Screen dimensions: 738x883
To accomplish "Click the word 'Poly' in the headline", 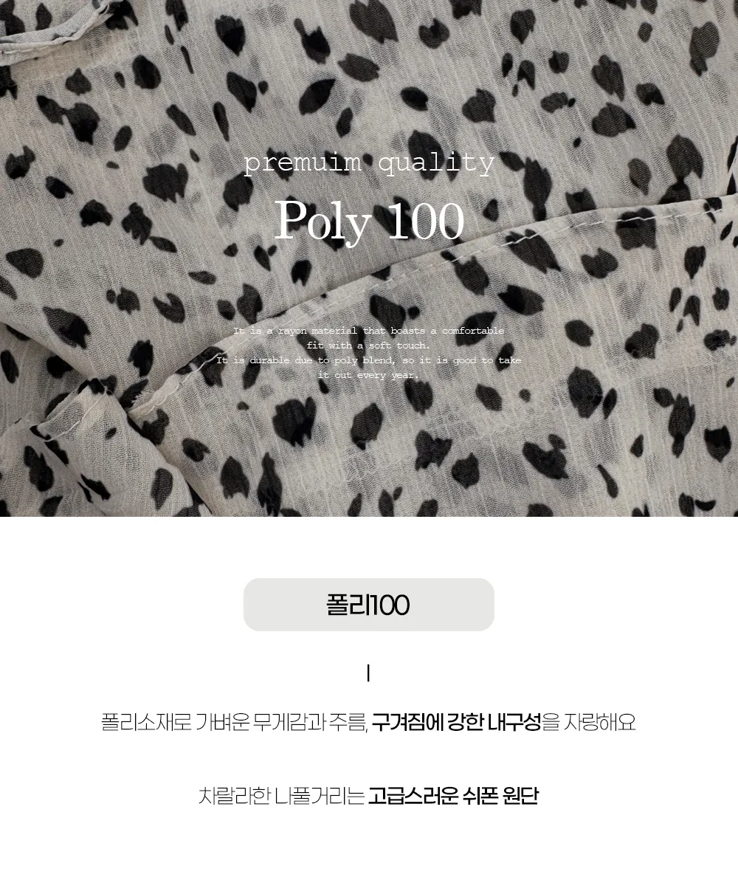I will click(323, 222).
